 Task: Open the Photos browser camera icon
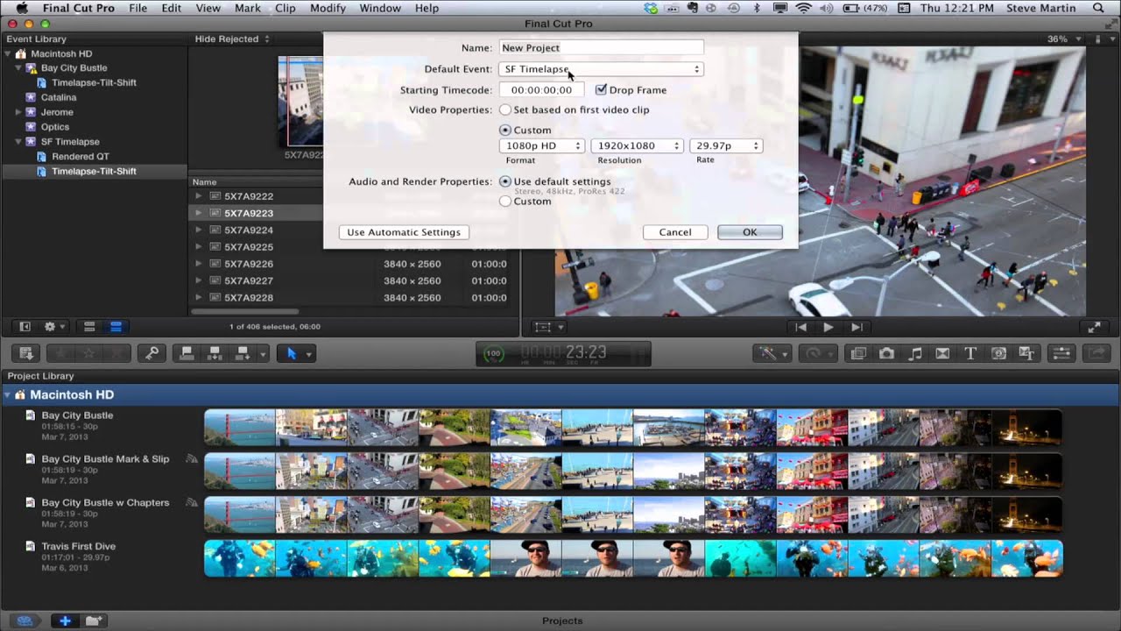pyautogui.click(x=886, y=353)
